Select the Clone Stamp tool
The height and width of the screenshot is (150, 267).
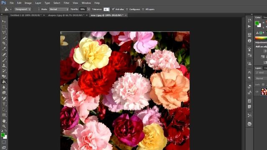(4, 65)
